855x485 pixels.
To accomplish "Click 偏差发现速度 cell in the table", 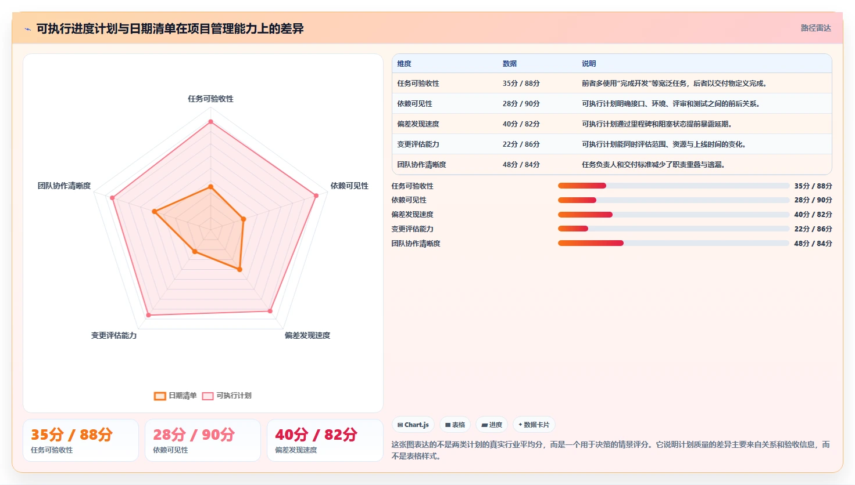I will pyautogui.click(x=418, y=124).
